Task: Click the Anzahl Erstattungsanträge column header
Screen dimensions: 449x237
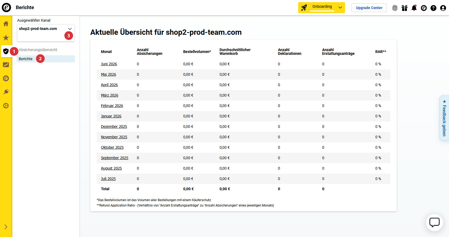Action: [x=338, y=52]
